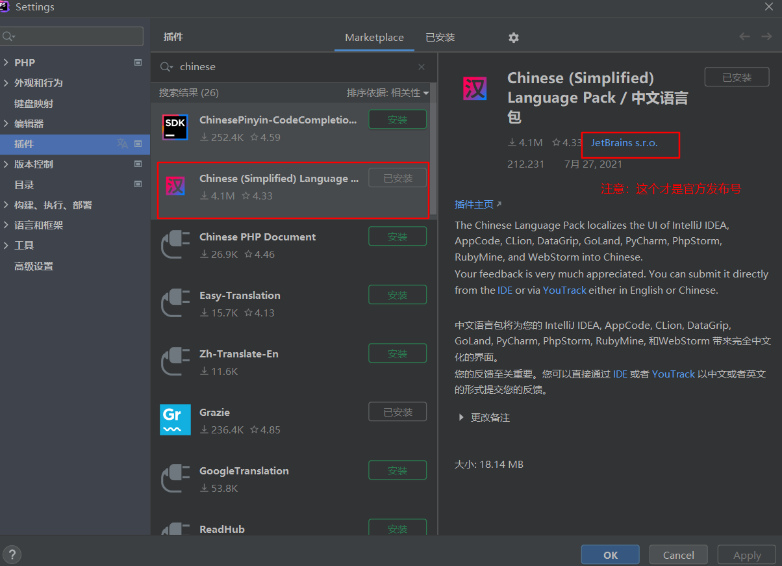Expand the 编辑器 settings node
Screen dimensions: 782x566
[x=6, y=123]
